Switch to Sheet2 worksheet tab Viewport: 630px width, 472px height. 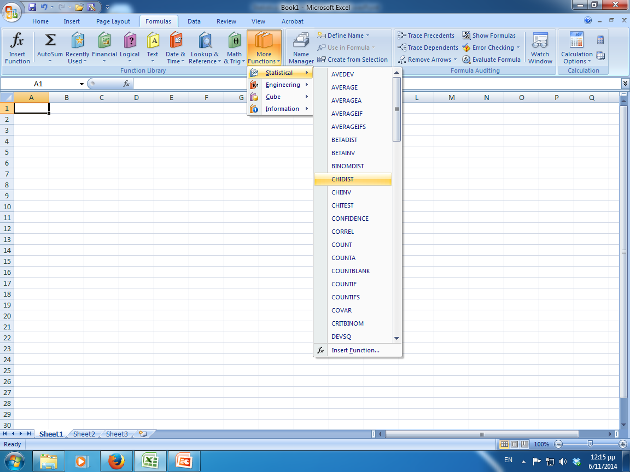pos(84,434)
